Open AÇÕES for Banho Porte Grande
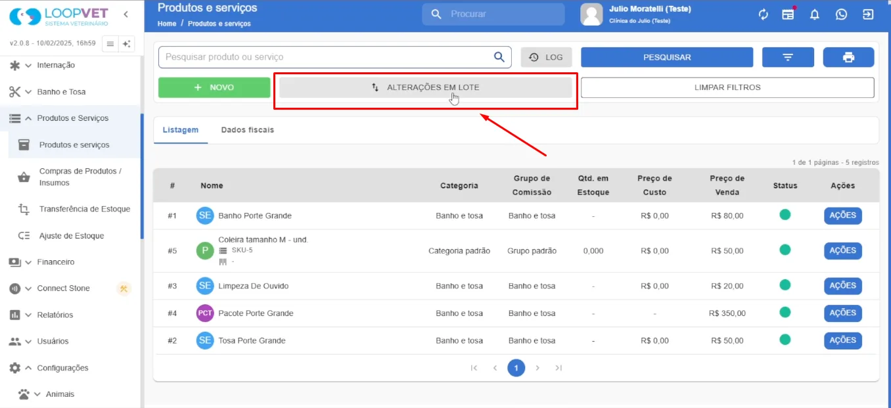891x408 pixels. pos(843,215)
